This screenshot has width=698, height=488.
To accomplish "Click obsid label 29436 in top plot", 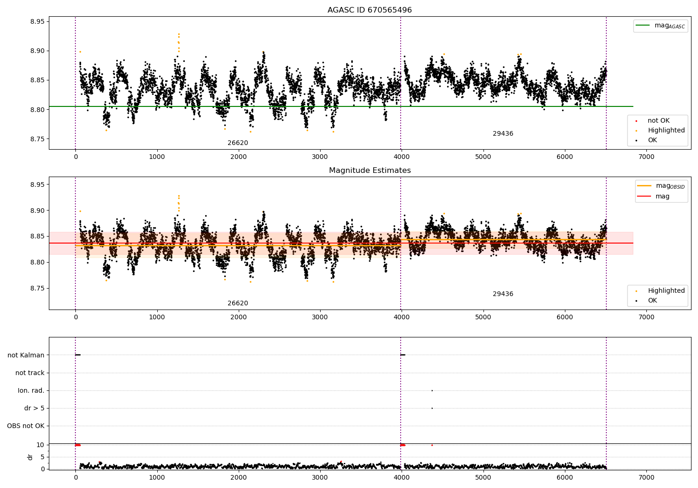I will (503, 133).
